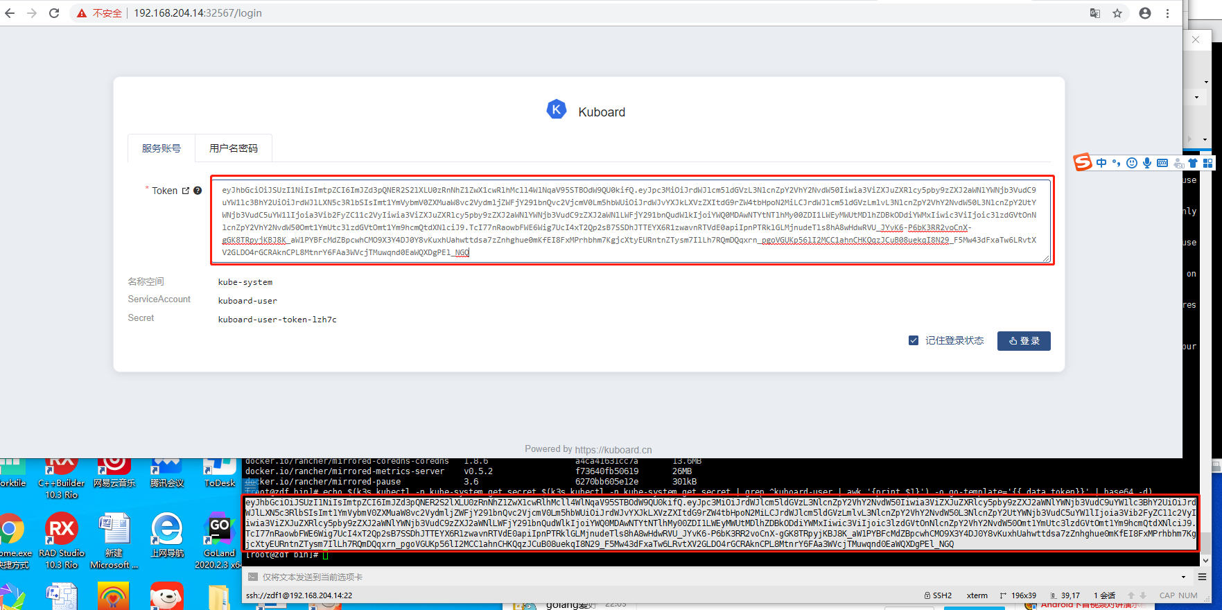Click the xterm status bar entry

tap(977, 595)
